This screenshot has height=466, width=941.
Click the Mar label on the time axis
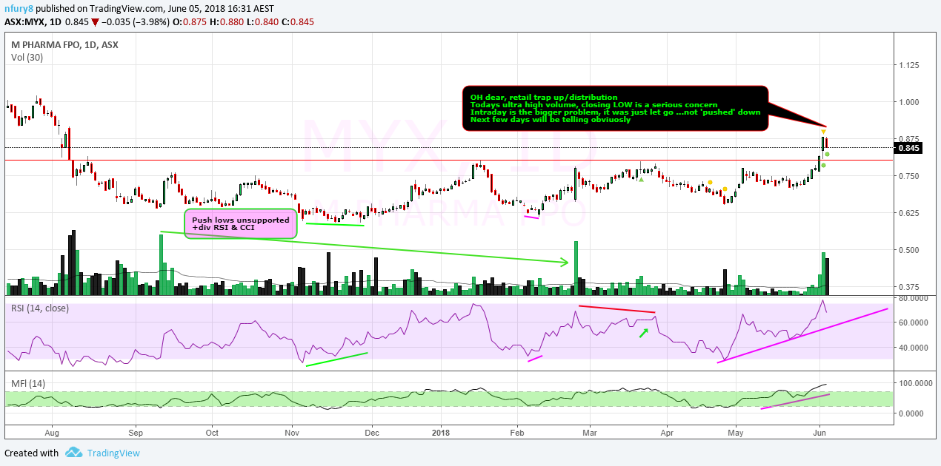590,432
